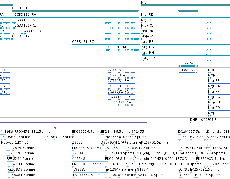230x179 pixels.
Task: Click EST EK263917.5prime
Action: click(140, 148)
